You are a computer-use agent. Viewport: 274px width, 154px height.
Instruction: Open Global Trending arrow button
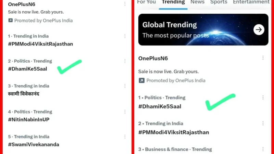259,30
